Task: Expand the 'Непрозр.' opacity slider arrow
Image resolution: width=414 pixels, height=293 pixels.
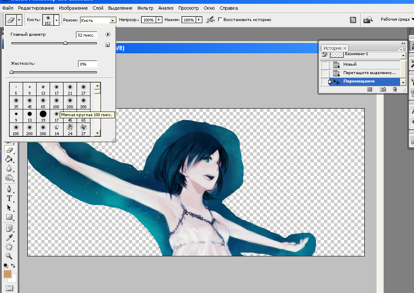Action: pos(159,20)
